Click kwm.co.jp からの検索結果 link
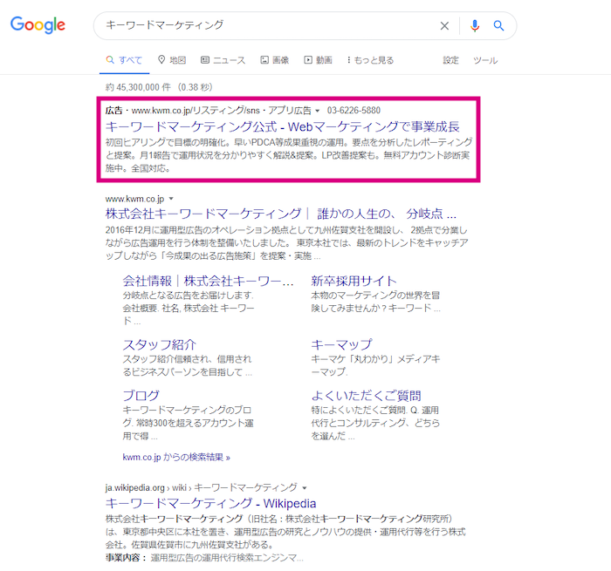Viewport: 611px width, 571px height. (176, 457)
